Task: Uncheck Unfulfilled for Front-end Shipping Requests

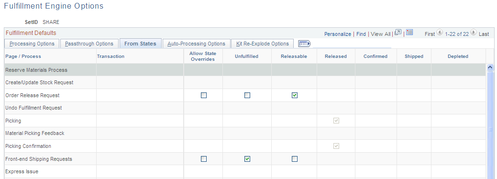Action: click(247, 159)
